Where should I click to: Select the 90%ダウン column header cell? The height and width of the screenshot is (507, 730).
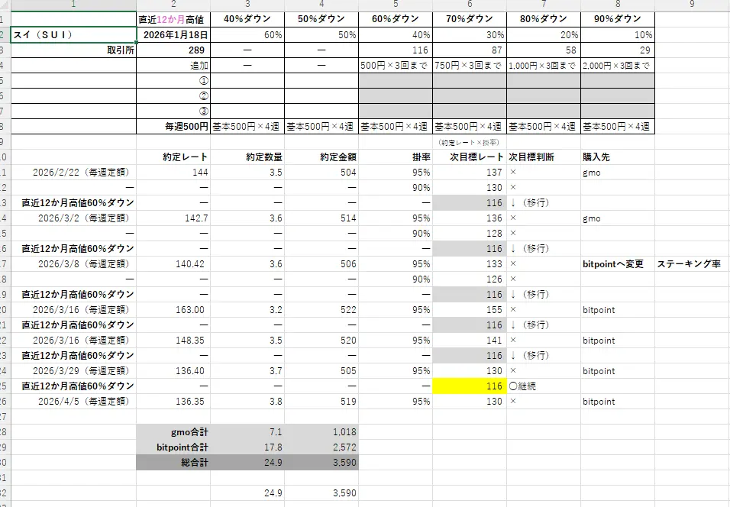coord(617,18)
